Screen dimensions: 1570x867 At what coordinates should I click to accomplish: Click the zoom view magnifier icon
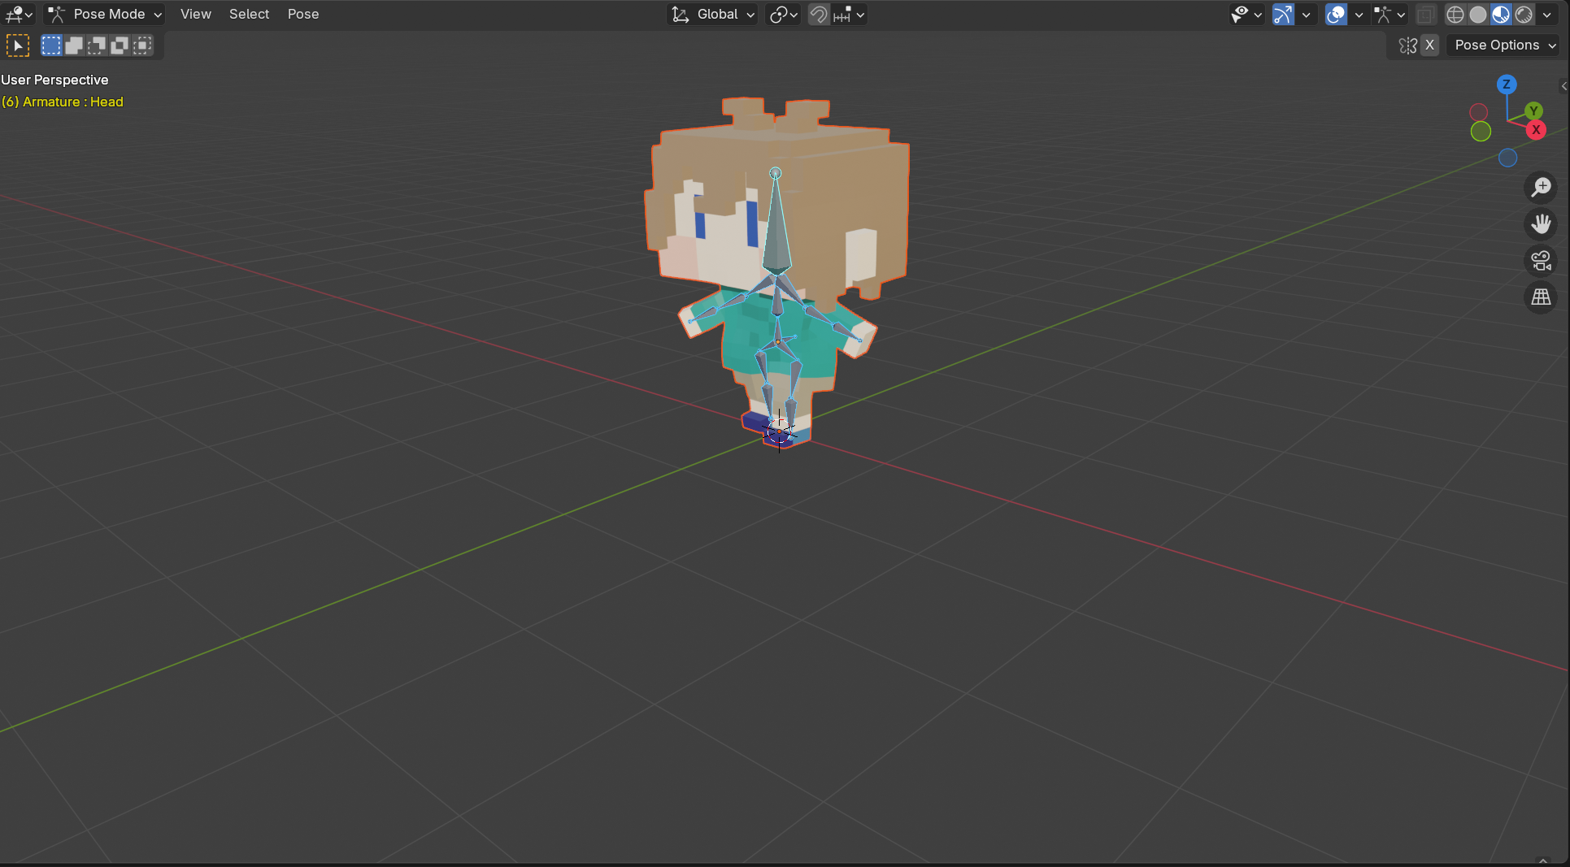1541,188
